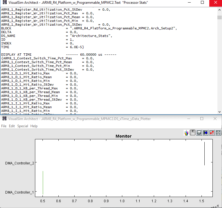
Task: Click the save plot floppy disk icon
Action: pyautogui.click(x=193, y=133)
